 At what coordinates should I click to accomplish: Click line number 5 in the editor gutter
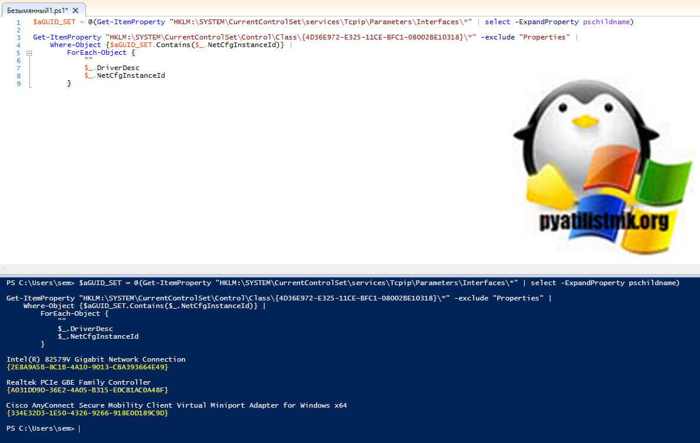pos(18,53)
